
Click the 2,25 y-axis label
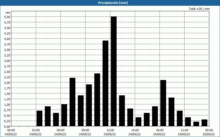(x=7, y=77)
